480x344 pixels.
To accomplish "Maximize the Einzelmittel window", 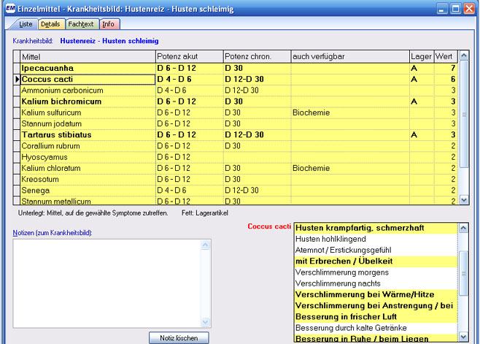I will pos(455,9).
